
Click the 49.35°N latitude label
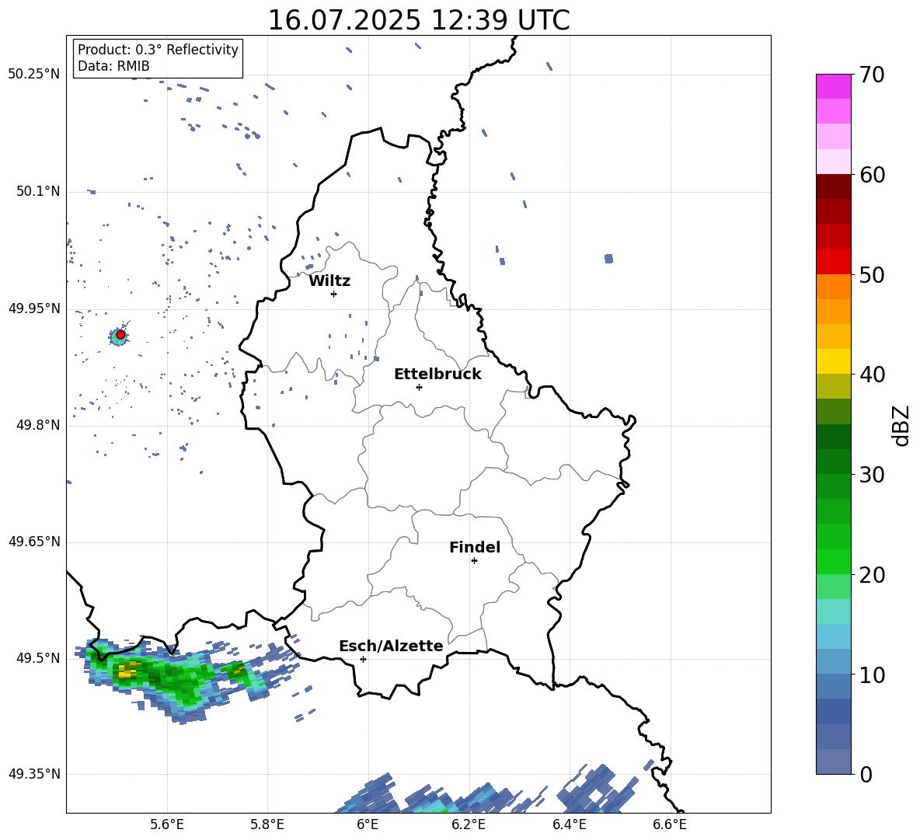(x=34, y=774)
